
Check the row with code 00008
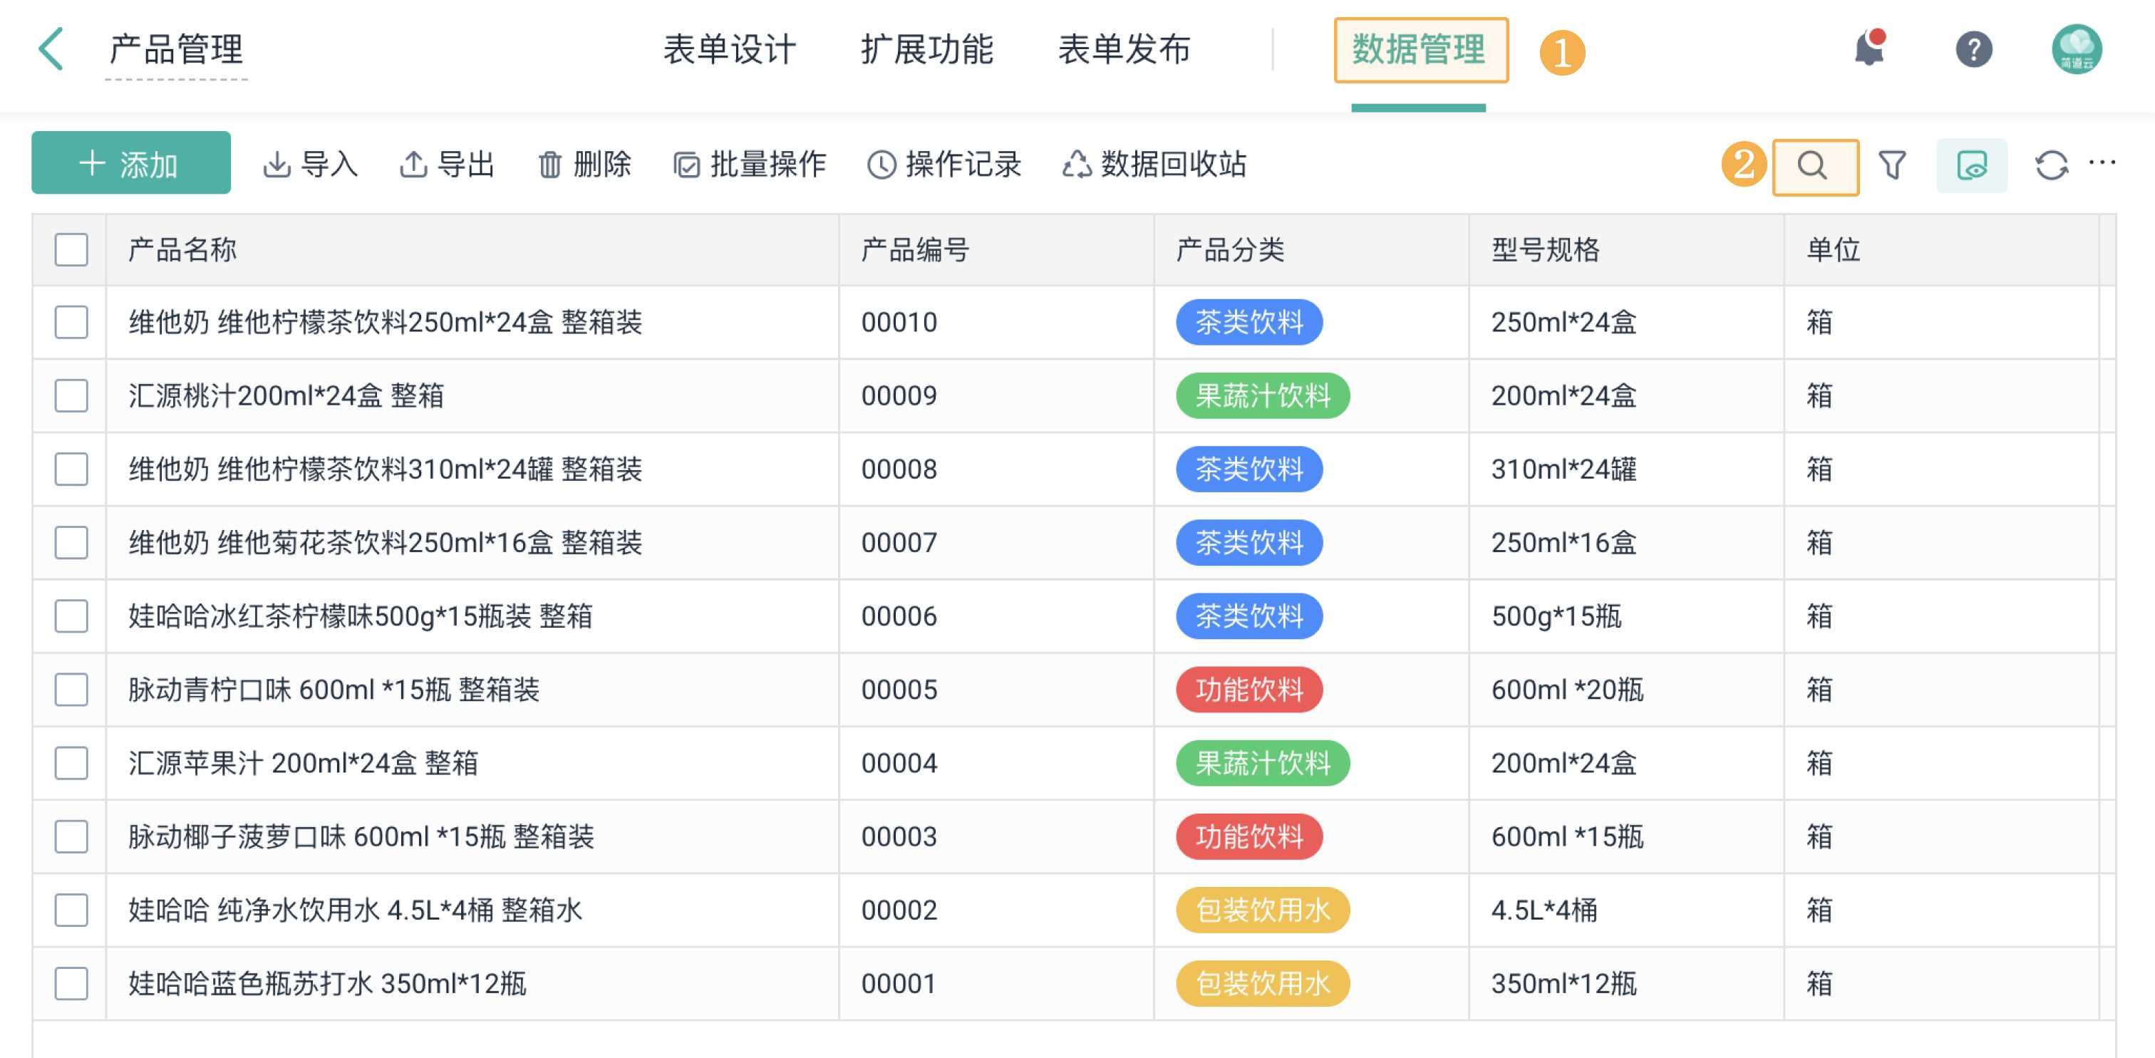click(x=71, y=470)
